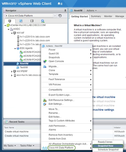Open the Fault Tolerance submenu
Image resolution: width=126 pixels, height=152 pixels.
(67, 79)
